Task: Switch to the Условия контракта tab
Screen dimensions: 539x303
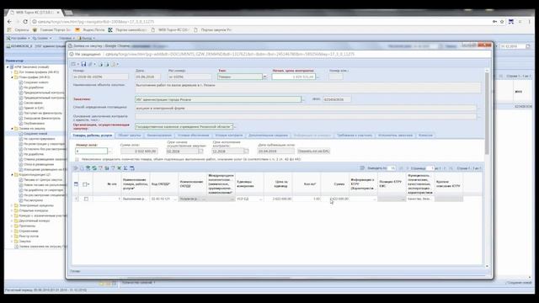Action: [228, 136]
